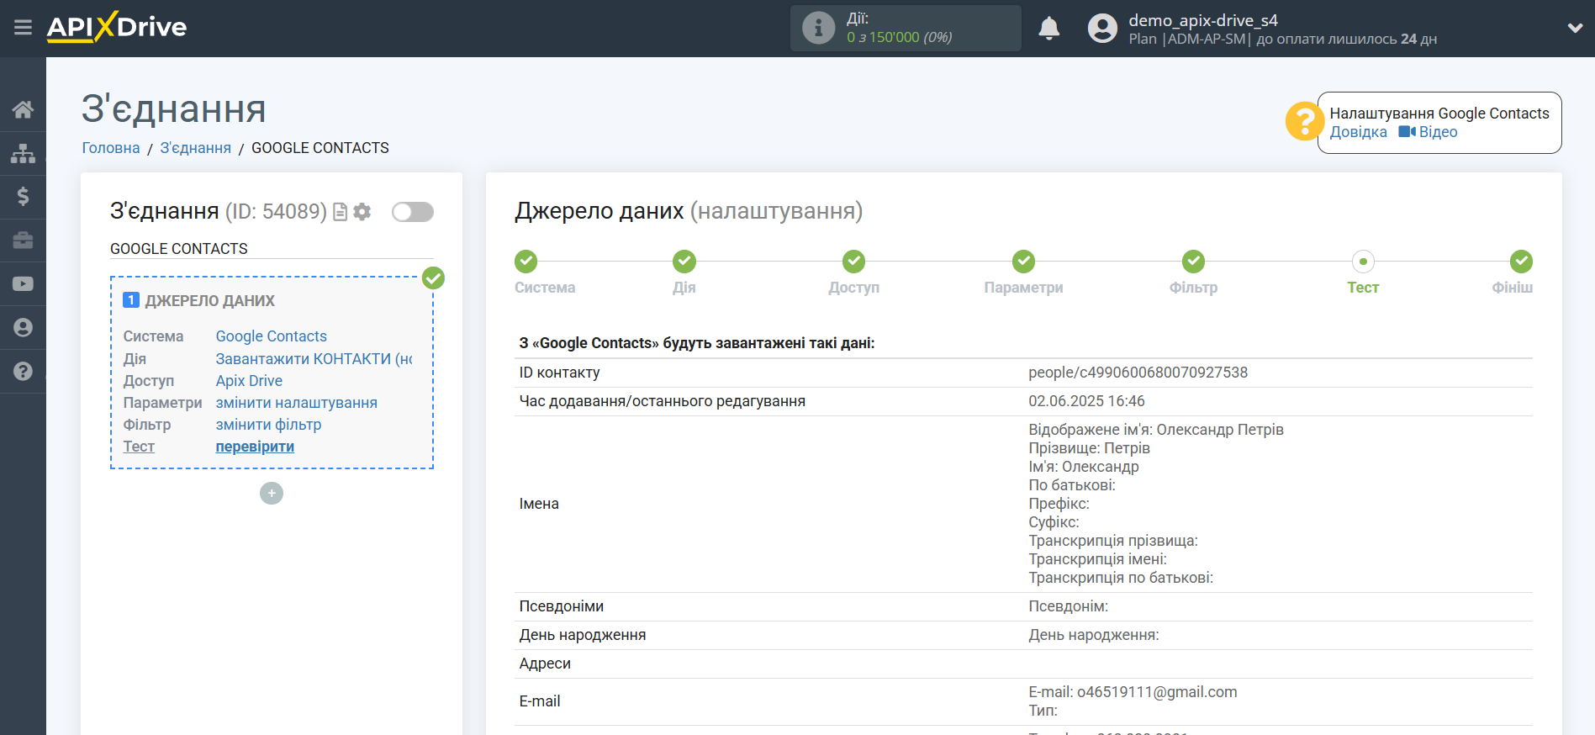Expand the account dropdown chevron
The height and width of the screenshot is (735, 1595).
[1575, 28]
